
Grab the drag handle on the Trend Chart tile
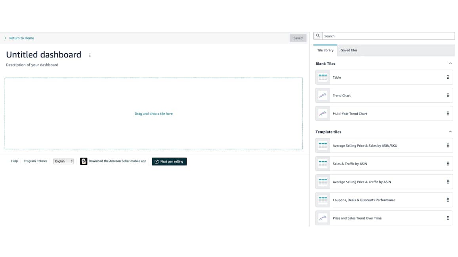(x=448, y=95)
